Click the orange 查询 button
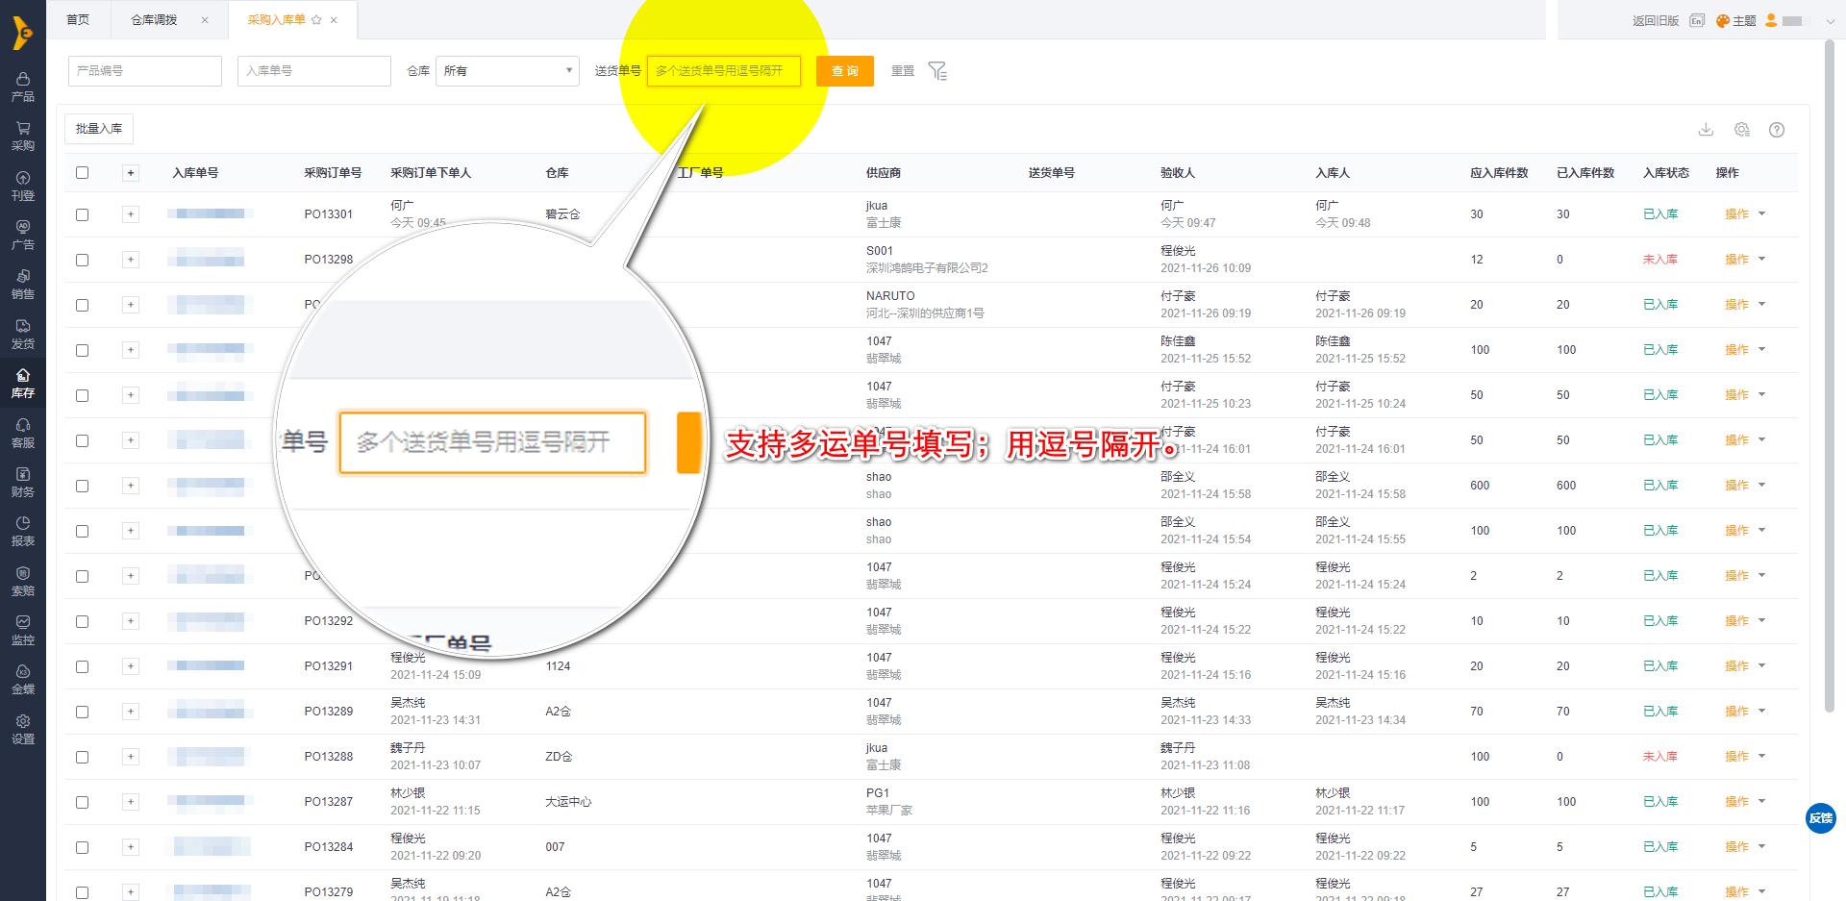 [x=845, y=71]
